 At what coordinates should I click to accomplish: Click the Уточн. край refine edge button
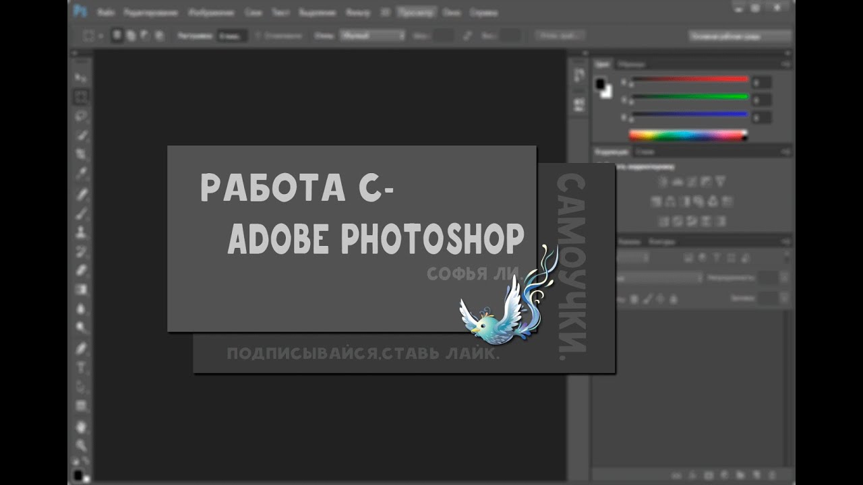coord(560,35)
